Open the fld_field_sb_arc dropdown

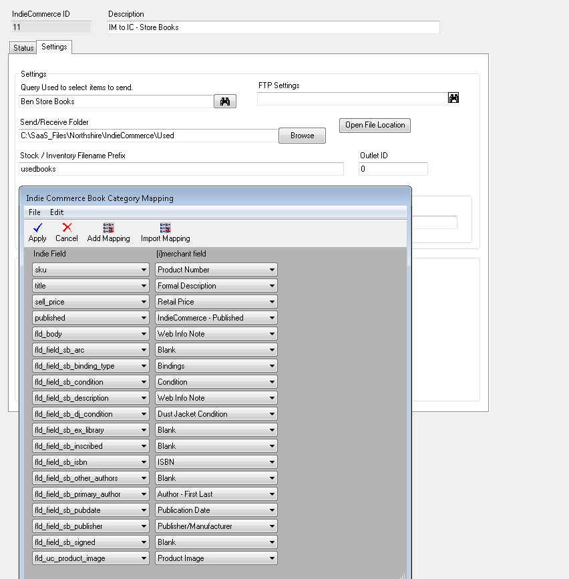(90, 350)
